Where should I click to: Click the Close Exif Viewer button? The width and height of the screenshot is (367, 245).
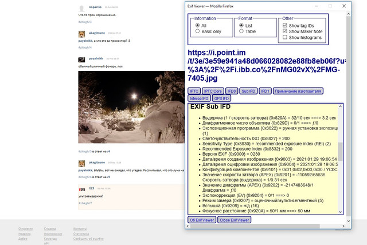click(235, 220)
